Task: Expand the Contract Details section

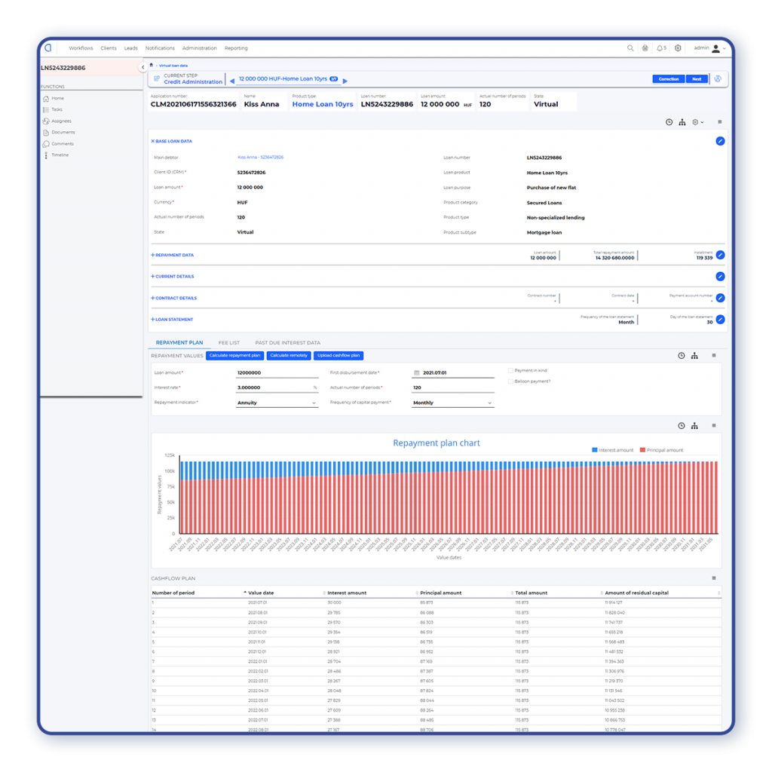Action: point(174,298)
